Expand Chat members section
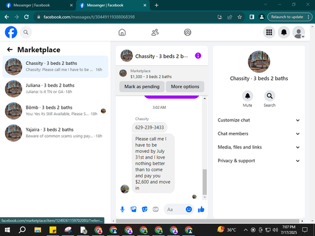The image size is (315, 236). coord(259,133)
